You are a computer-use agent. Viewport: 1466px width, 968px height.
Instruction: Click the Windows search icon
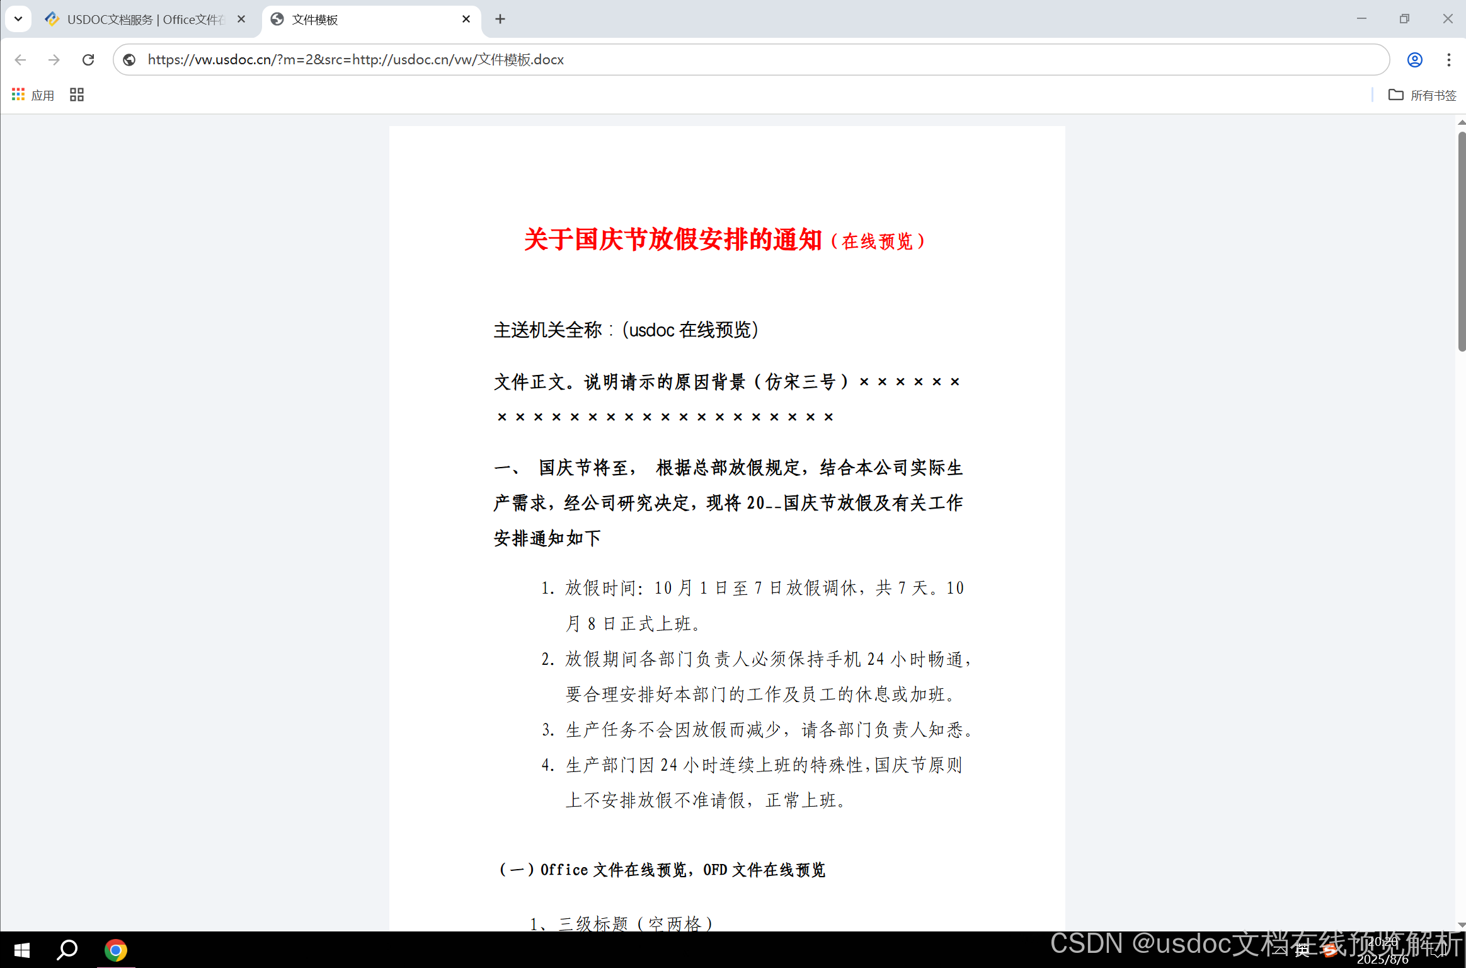(67, 950)
